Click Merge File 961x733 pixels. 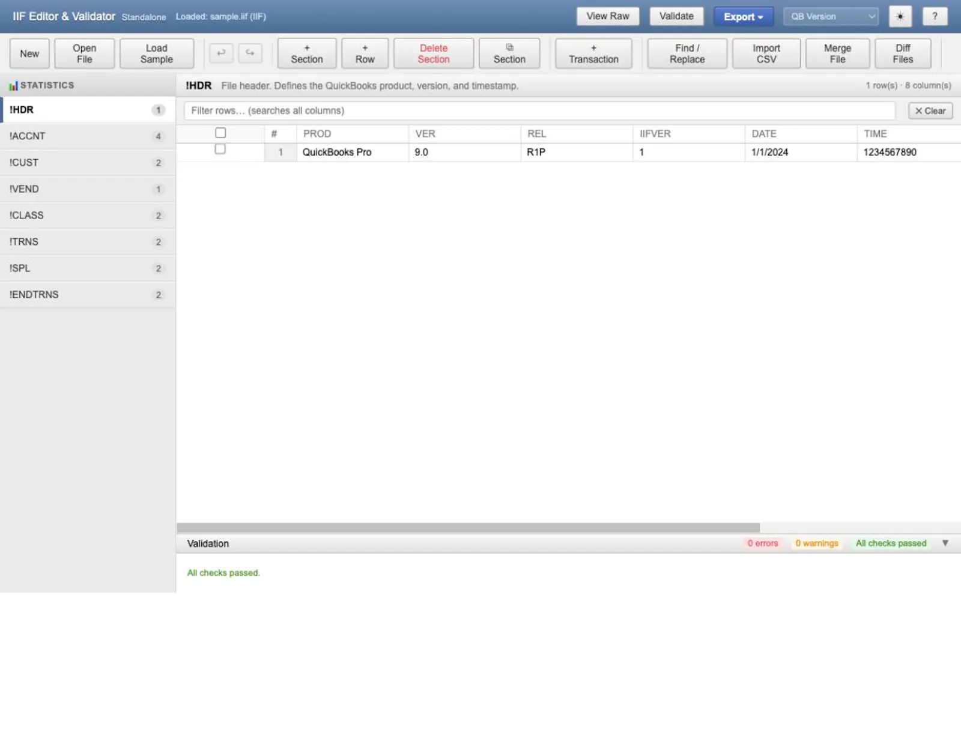pyautogui.click(x=837, y=53)
